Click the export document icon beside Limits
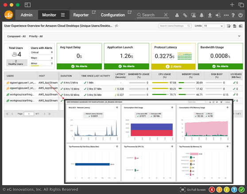 (228, 26)
